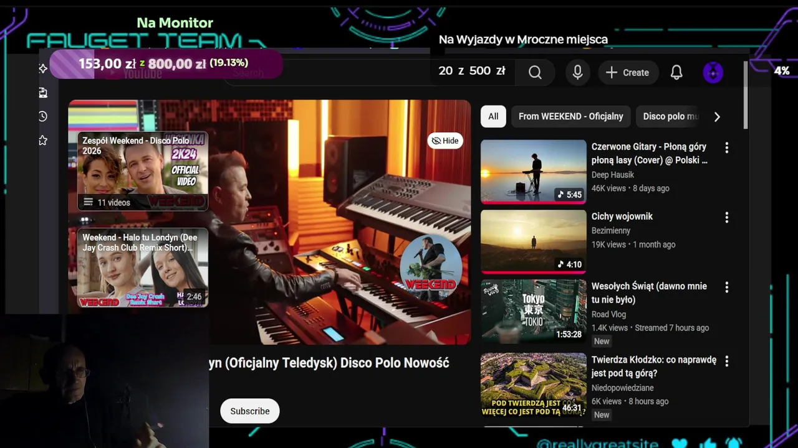The height and width of the screenshot is (448, 798).
Task: Click the page vertical scrollbar
Action: 746,95
